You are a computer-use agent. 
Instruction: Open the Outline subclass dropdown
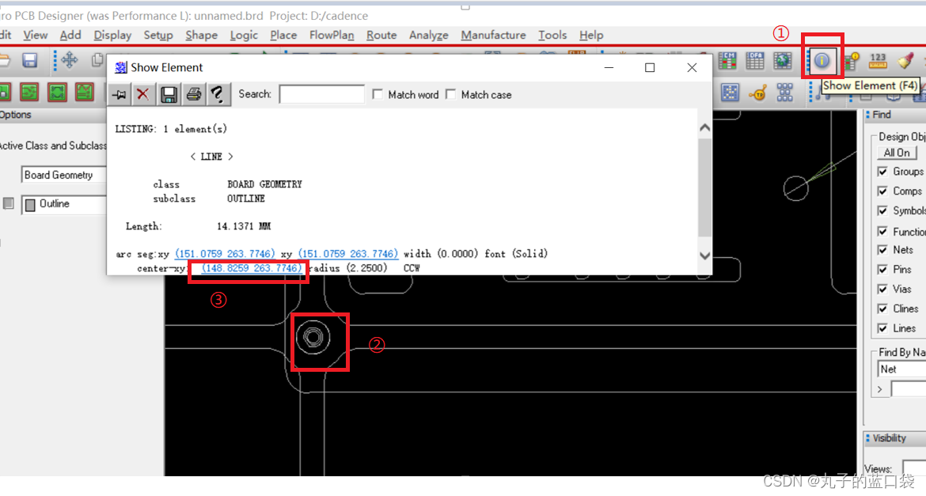click(x=63, y=204)
